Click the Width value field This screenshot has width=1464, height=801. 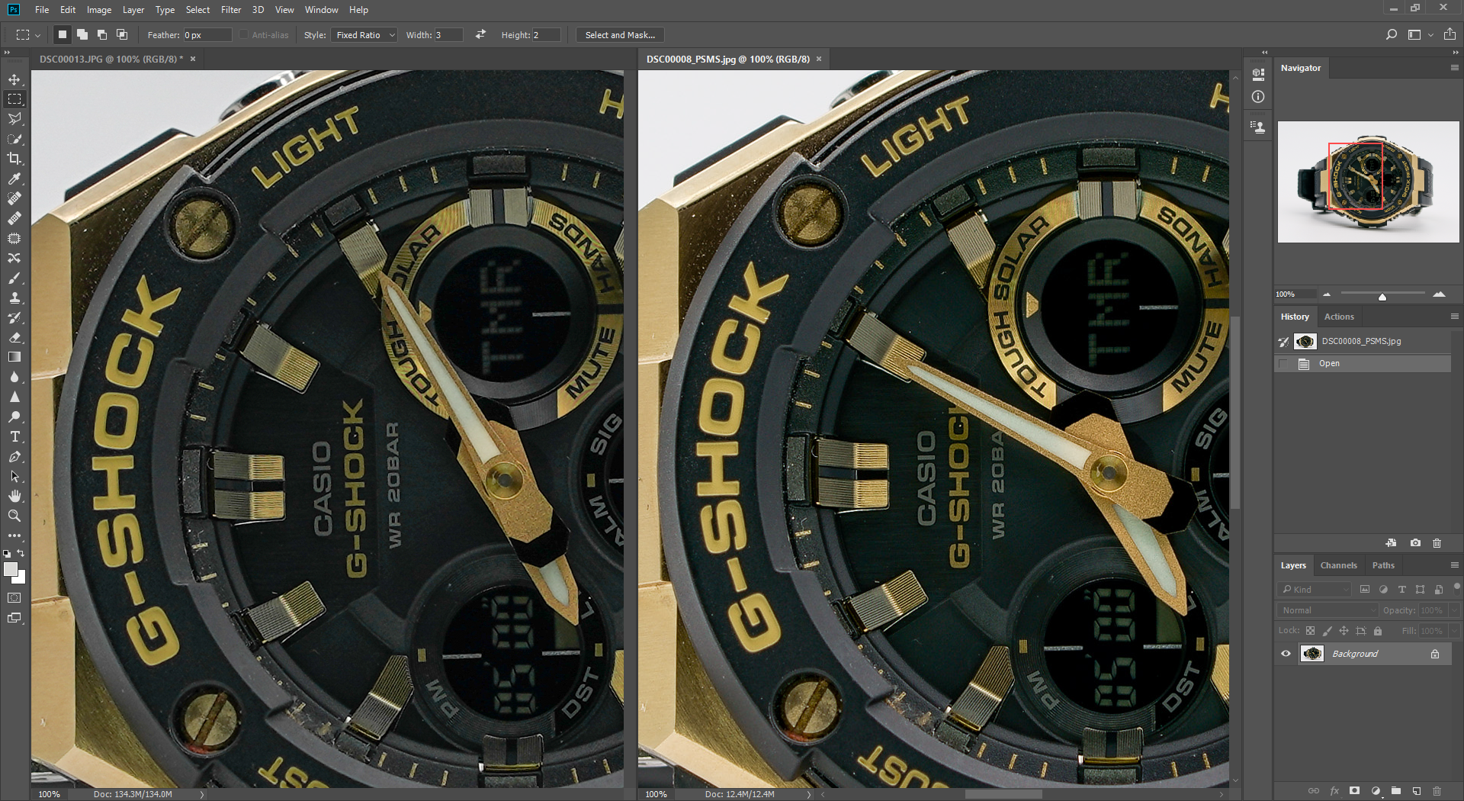coord(448,35)
